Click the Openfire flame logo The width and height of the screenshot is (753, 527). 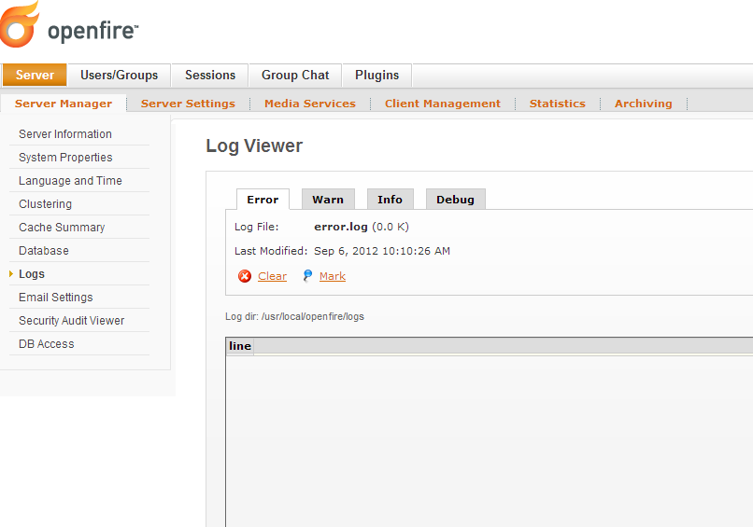20,24
